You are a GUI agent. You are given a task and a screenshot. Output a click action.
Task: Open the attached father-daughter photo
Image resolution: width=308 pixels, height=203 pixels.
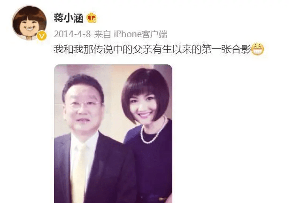(x=113, y=133)
